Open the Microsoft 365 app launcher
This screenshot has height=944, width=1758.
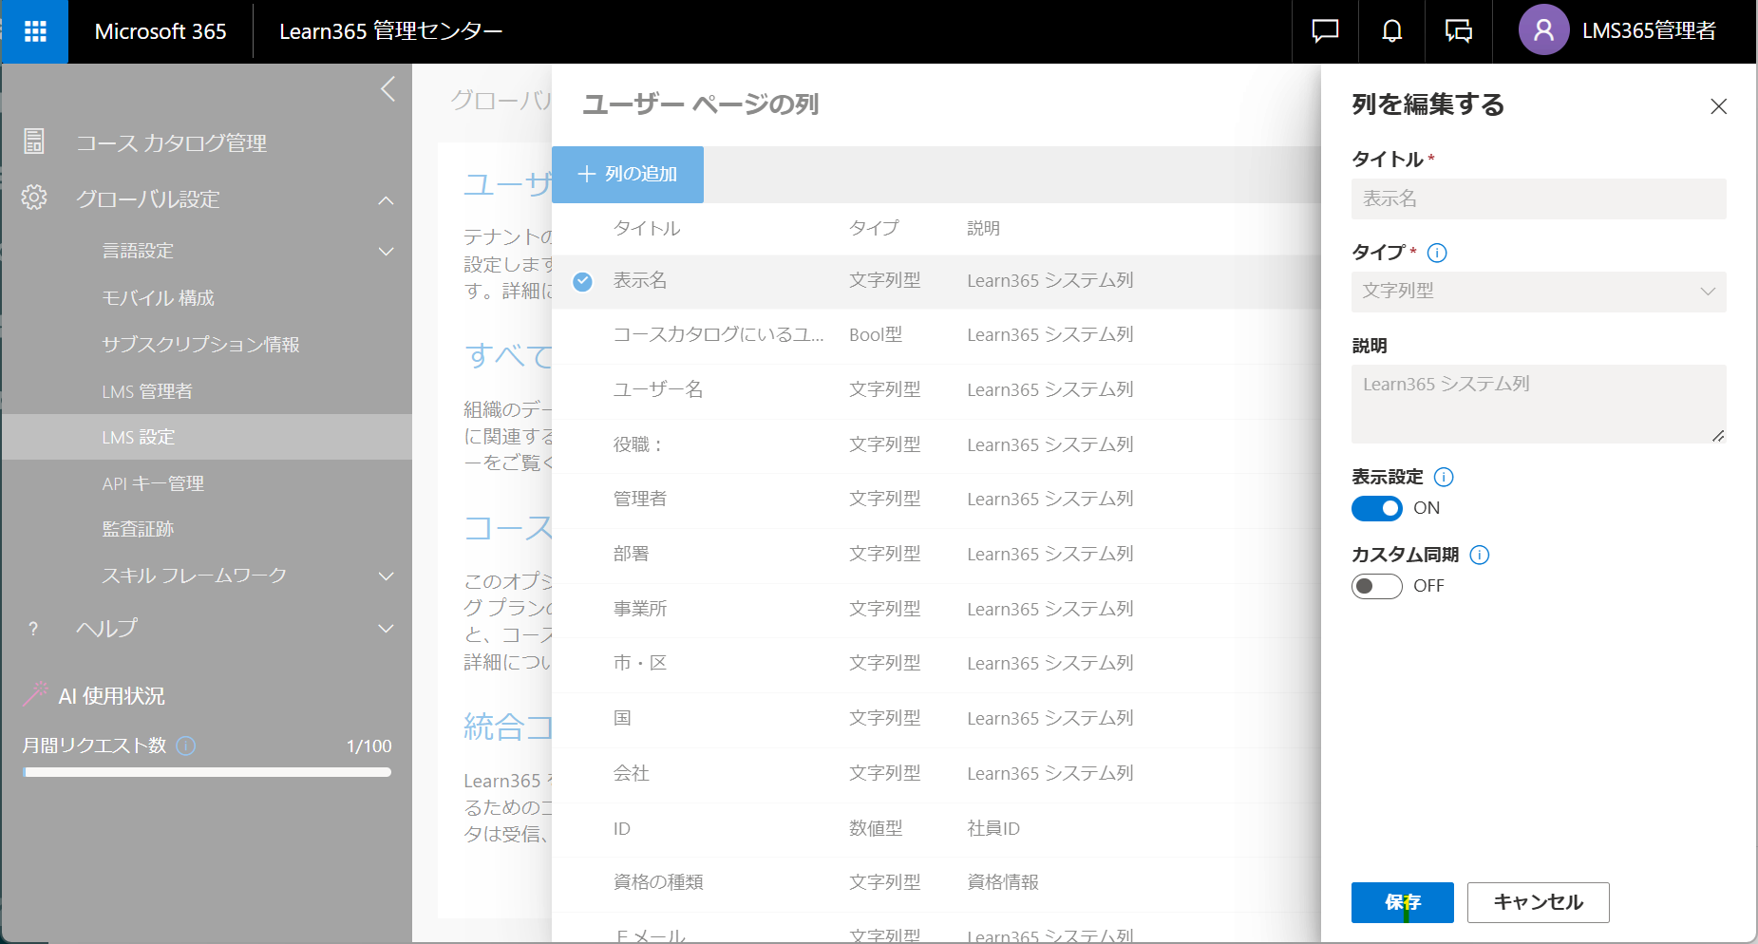tap(34, 31)
